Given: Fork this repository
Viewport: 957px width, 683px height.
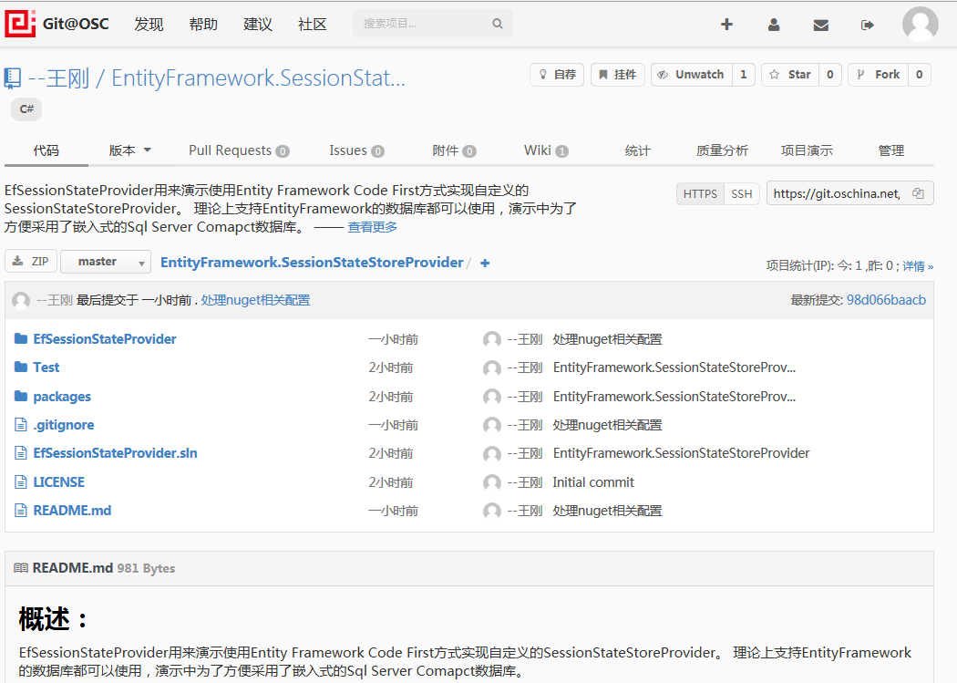Looking at the screenshot, I should click(x=879, y=75).
